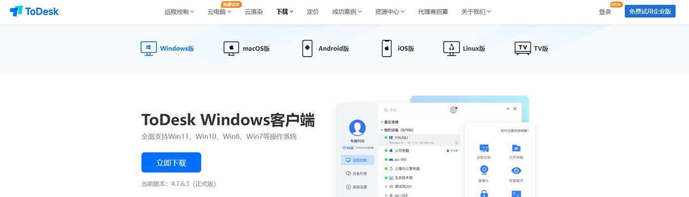The height and width of the screenshot is (197, 689).
Task: Open the 代理商招募 page
Action: point(433,12)
